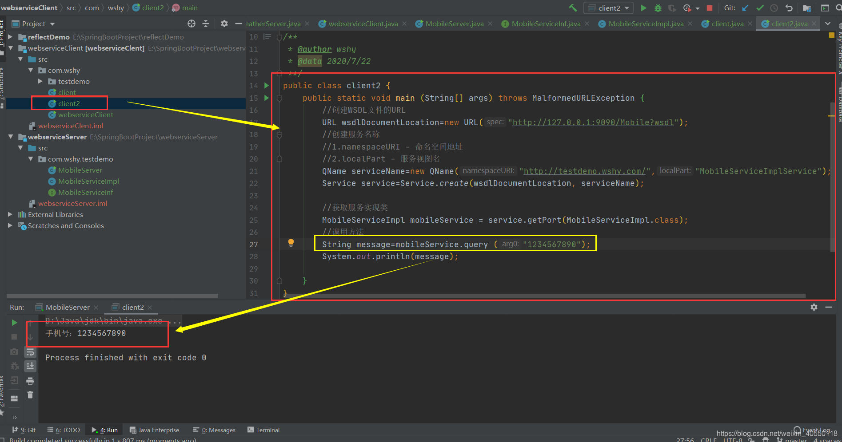
Task: Click the Git rollback undo icon
Action: tap(789, 8)
